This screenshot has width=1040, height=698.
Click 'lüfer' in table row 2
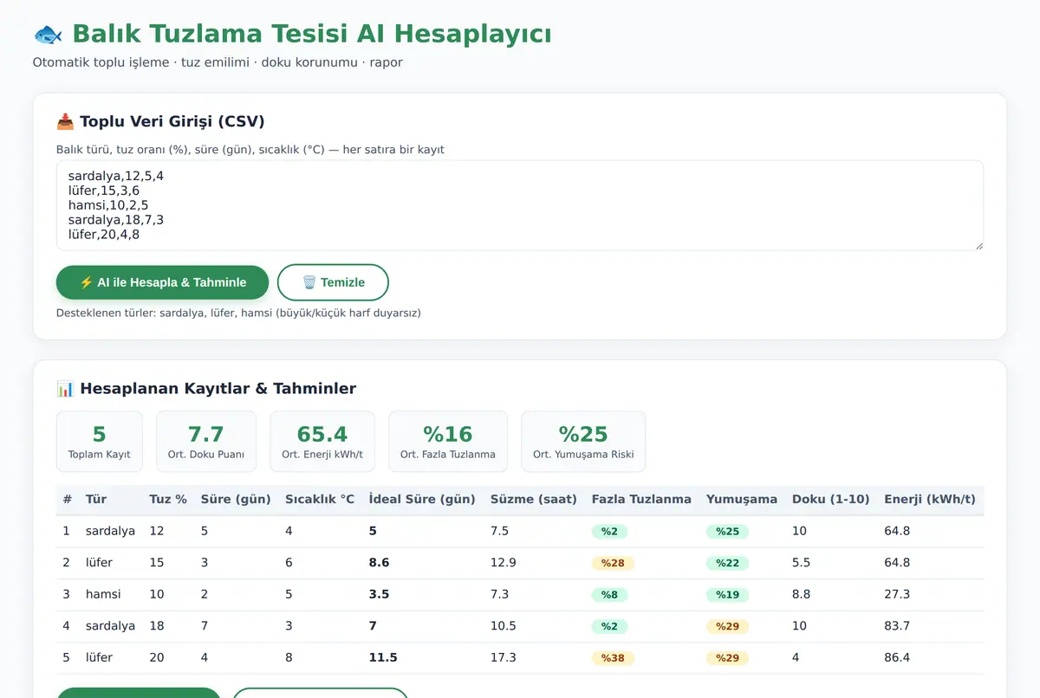tap(99, 563)
